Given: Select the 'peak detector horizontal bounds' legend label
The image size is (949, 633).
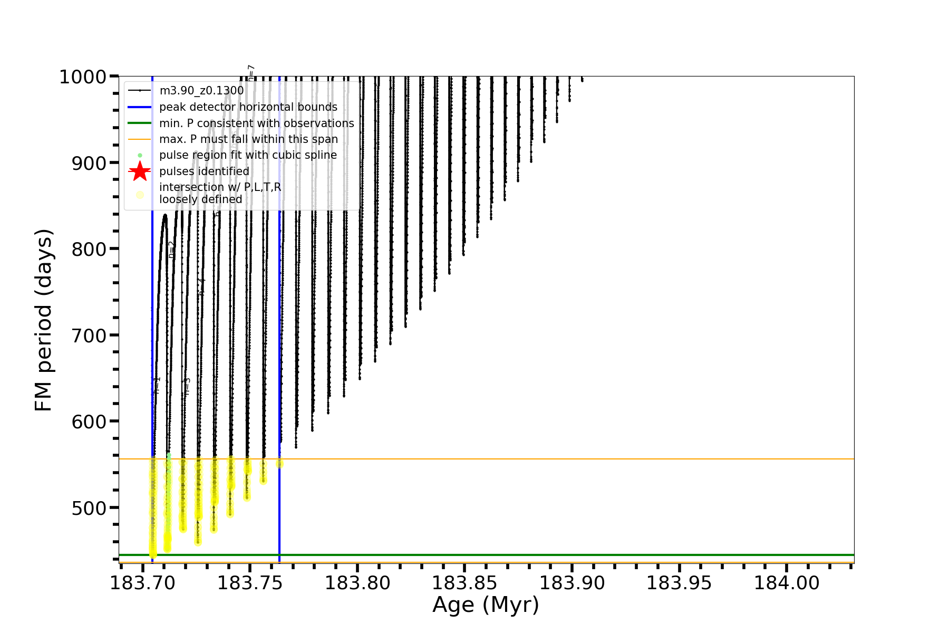Looking at the screenshot, I should [248, 107].
